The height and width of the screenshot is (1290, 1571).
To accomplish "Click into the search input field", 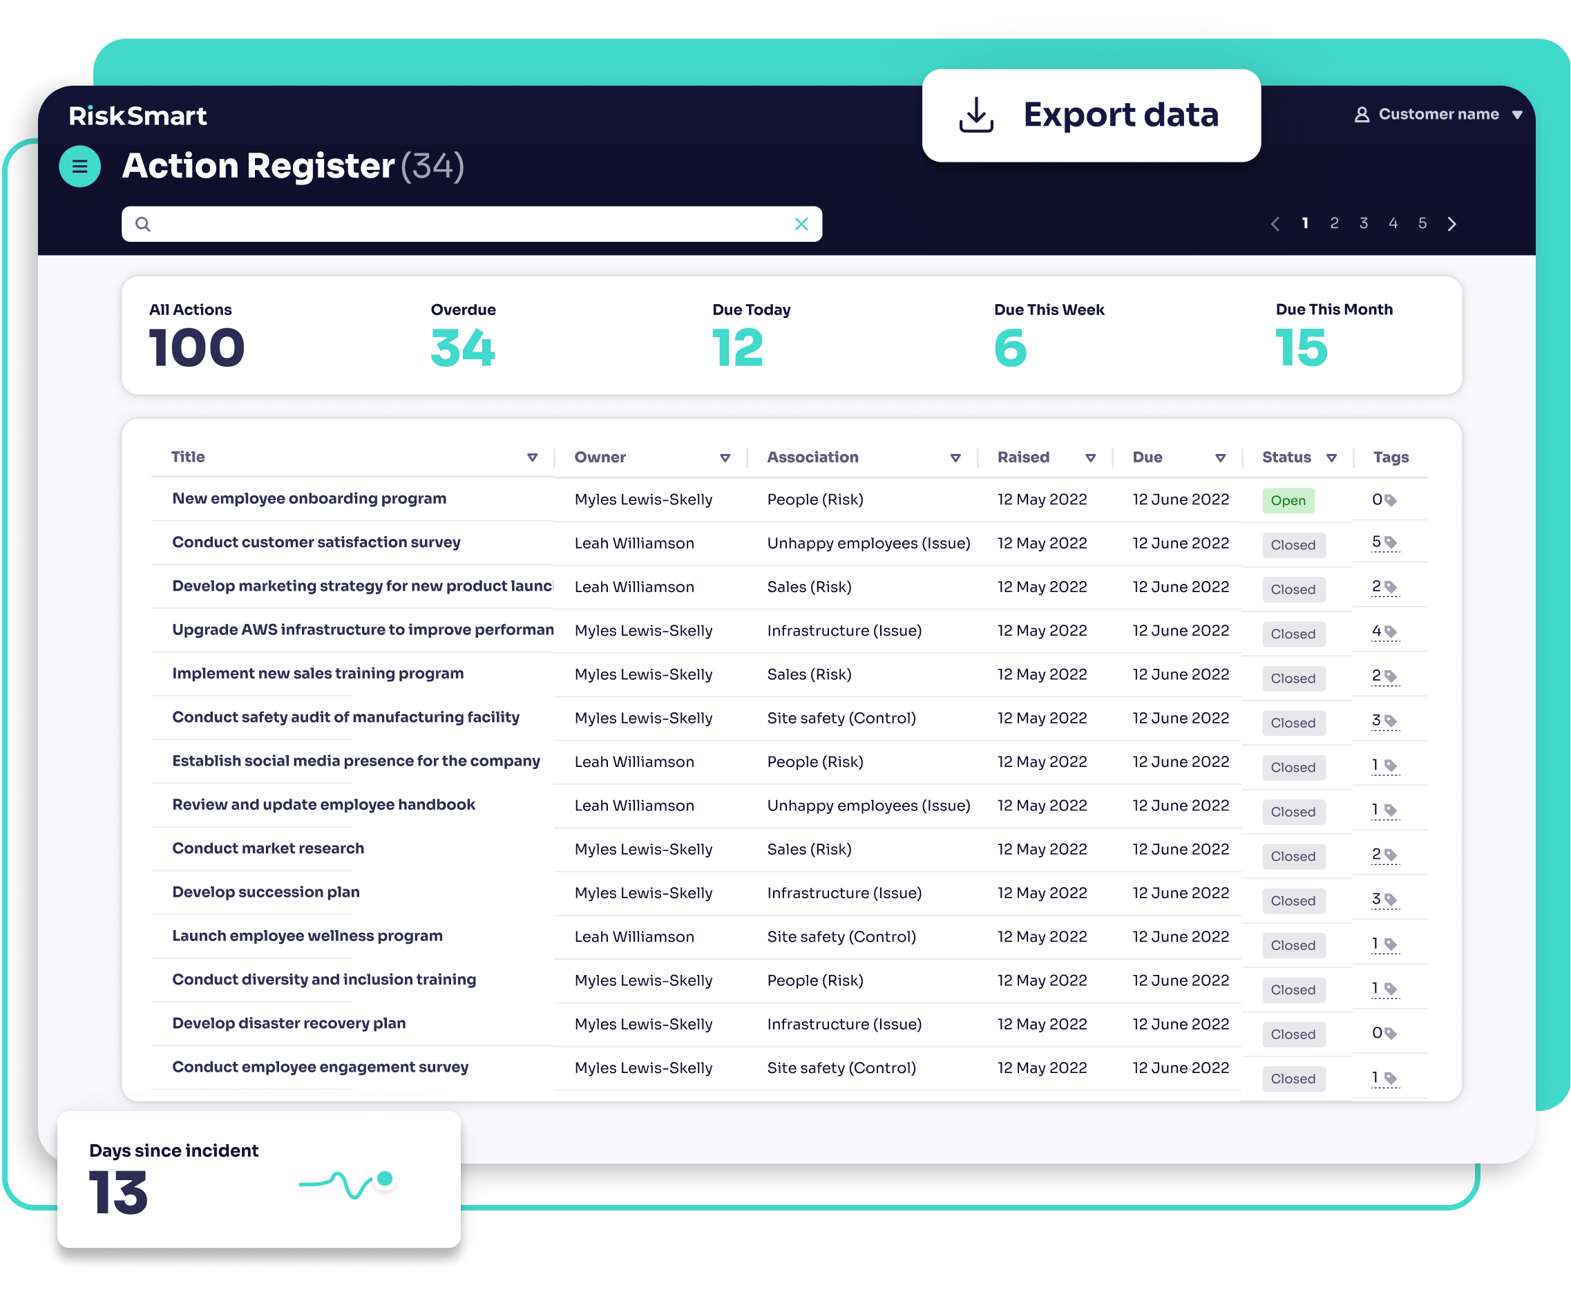I will (468, 224).
